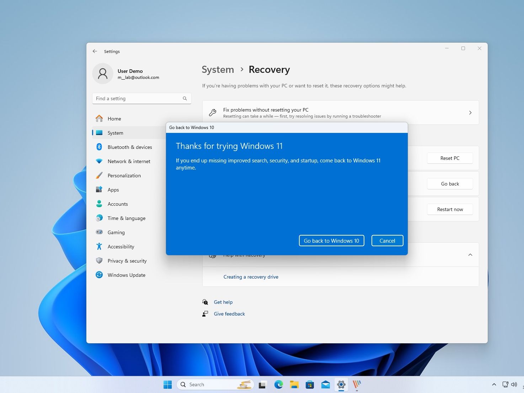The height and width of the screenshot is (393, 524).
Task: Expand Fix problems without resetting chevron
Action: click(470, 113)
